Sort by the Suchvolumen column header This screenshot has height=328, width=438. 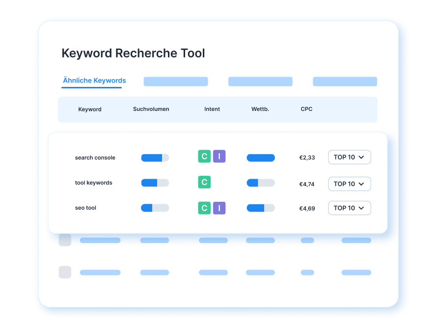coord(151,109)
